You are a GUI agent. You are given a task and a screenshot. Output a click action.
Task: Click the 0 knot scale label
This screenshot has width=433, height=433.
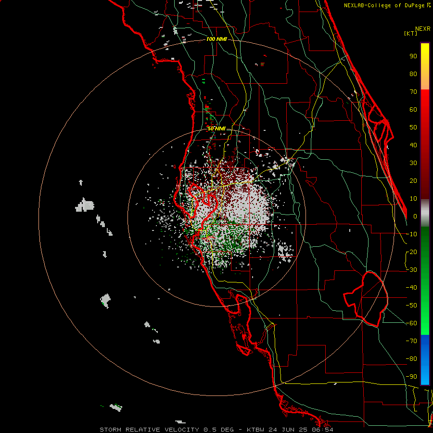point(415,216)
